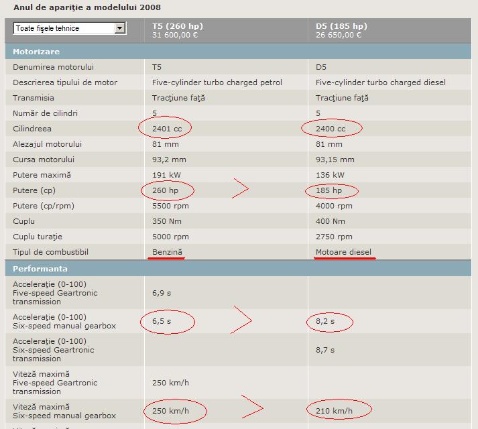Click '250 km/h' in the Five-speed Geartronic row
This screenshot has width=478, height=429.
[171, 383]
